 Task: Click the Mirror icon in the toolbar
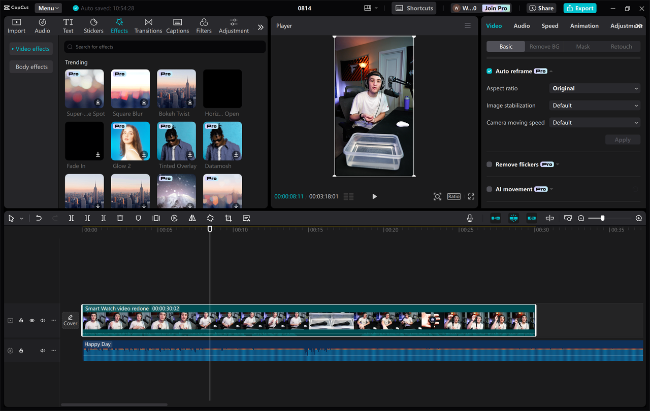[191, 218]
